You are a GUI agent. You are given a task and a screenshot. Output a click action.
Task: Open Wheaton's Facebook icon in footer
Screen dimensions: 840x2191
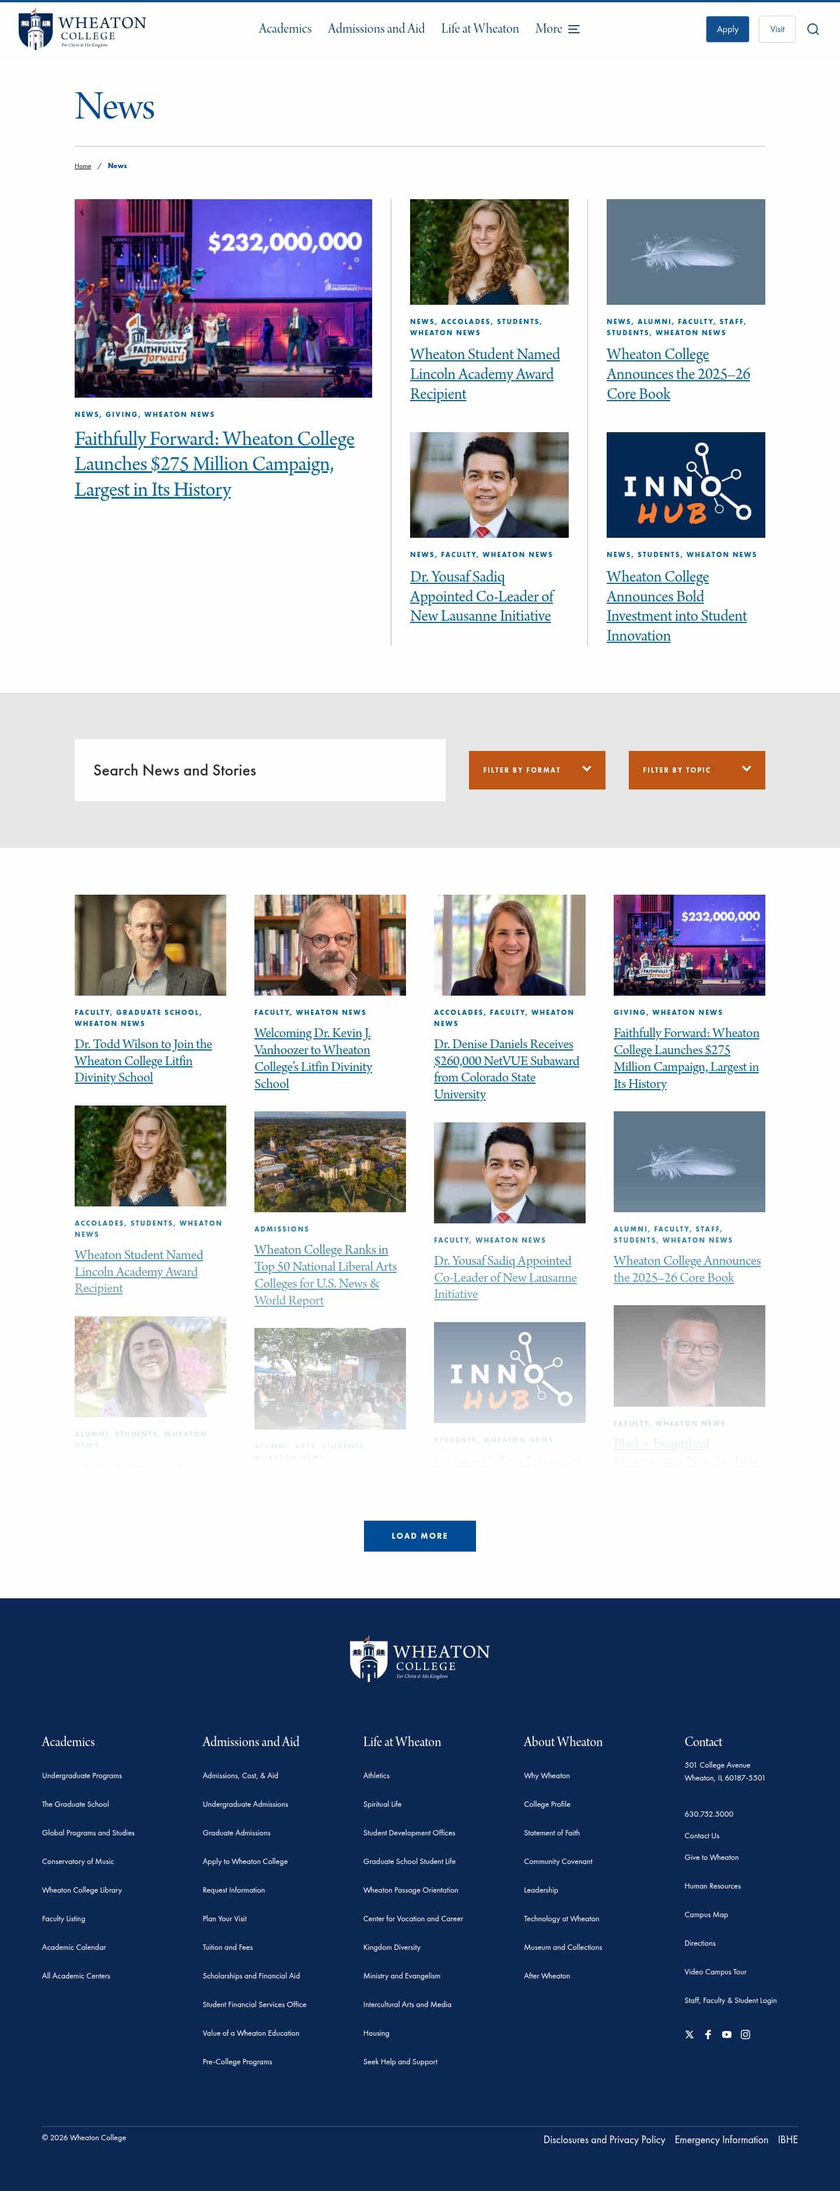[x=708, y=2035]
